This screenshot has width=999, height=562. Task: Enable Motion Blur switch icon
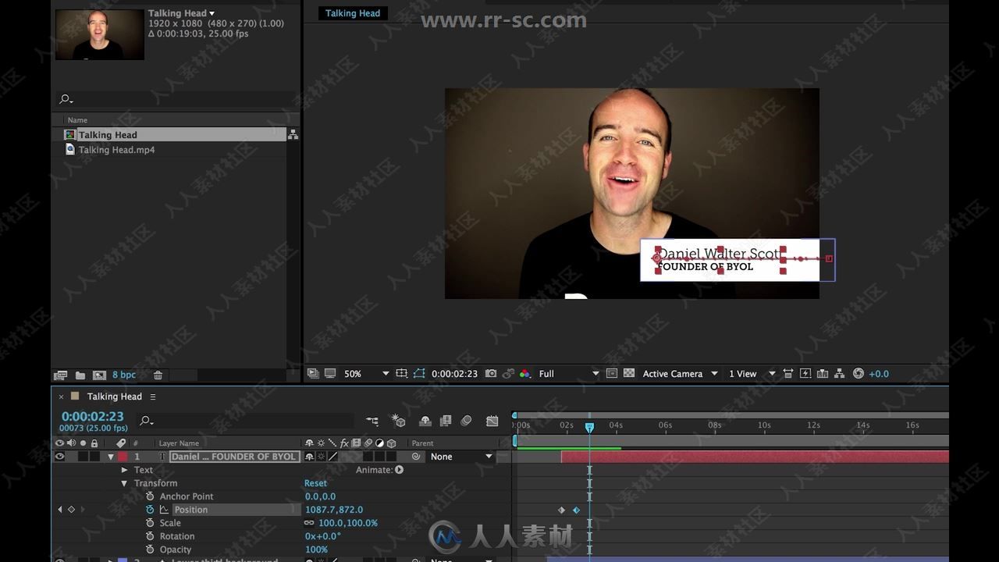pos(466,421)
